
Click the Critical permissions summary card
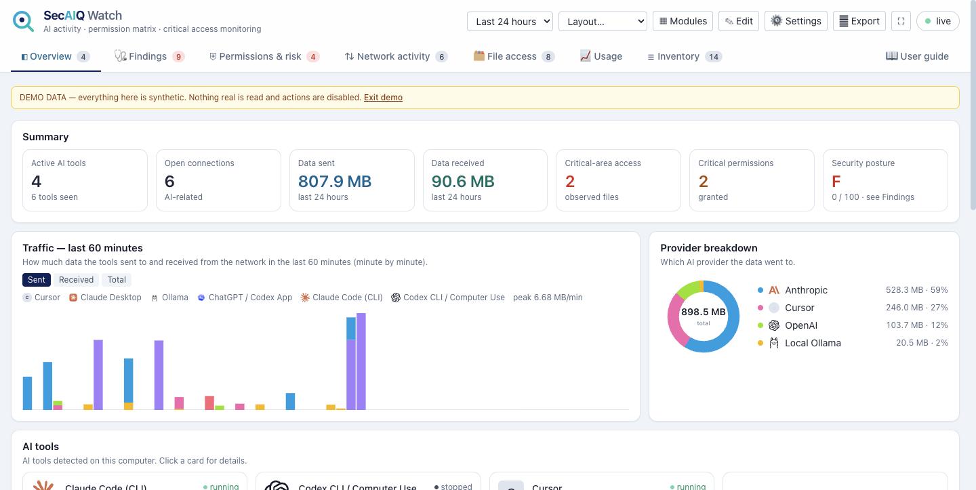[x=752, y=180]
